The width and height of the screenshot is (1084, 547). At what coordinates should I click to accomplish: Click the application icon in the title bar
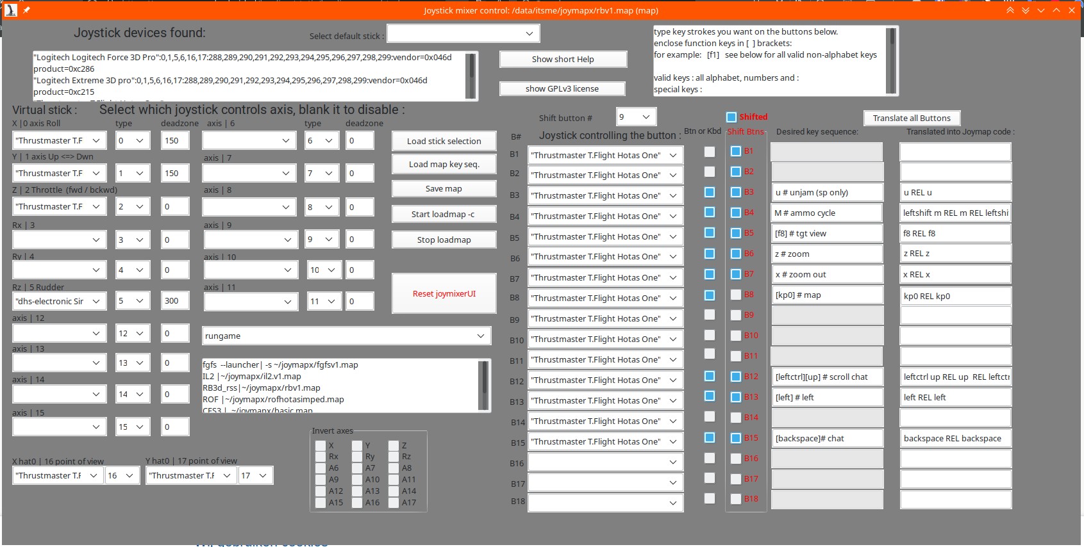coord(11,10)
